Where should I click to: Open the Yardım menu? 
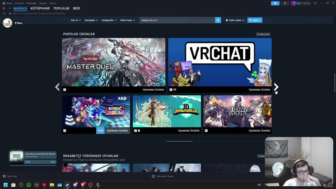(x=52, y=3)
